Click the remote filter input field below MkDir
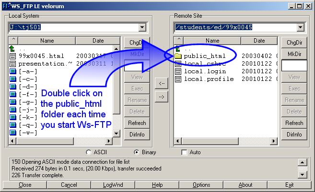Viewport: 315px width, 192px height. point(294,66)
